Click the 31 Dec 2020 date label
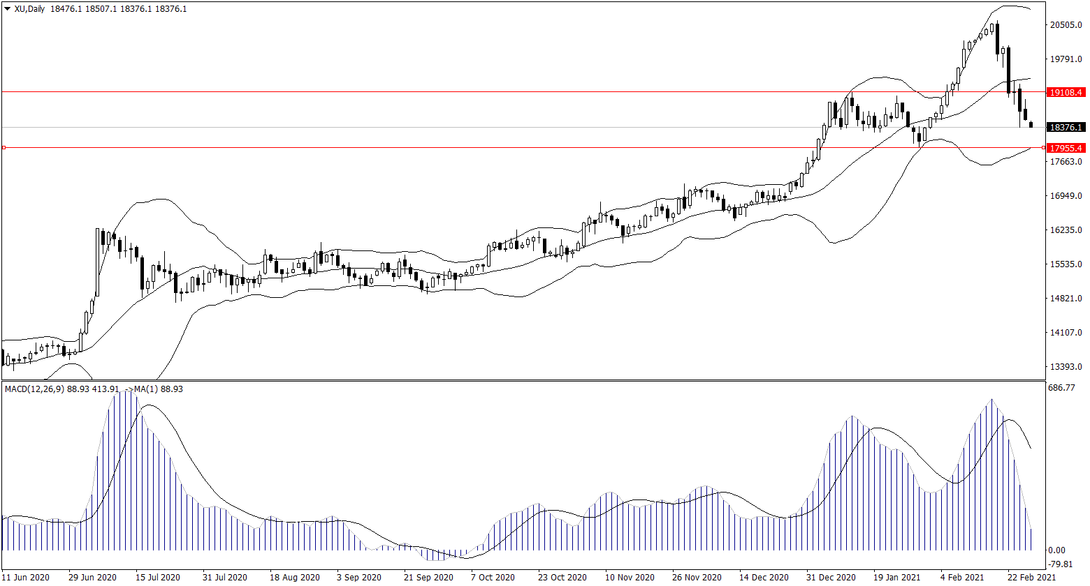The image size is (1090, 586). (x=830, y=578)
